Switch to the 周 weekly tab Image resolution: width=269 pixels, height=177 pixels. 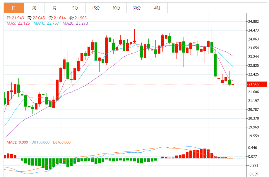pyautogui.click(x=34, y=8)
